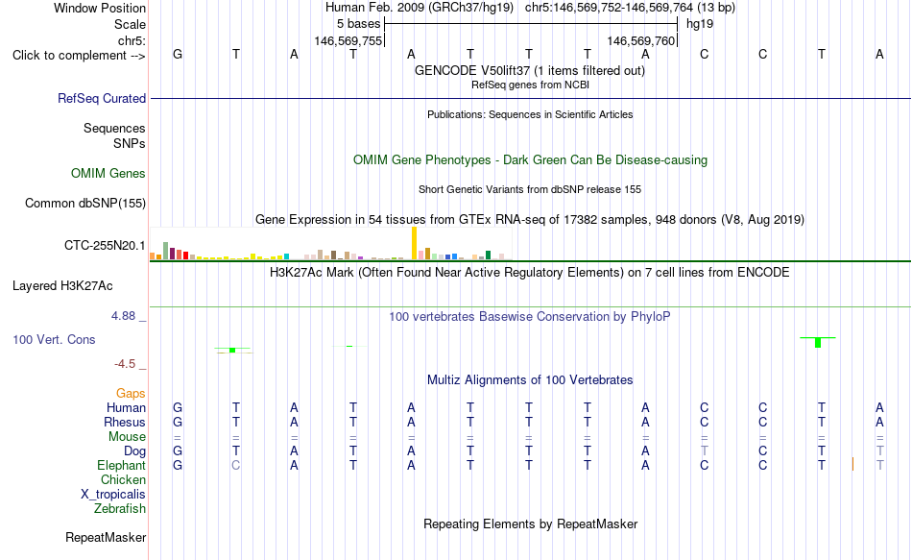Click 'Short Genetic Variants from dbSNP release 155' title
The width and height of the screenshot is (912, 560).
530,189
